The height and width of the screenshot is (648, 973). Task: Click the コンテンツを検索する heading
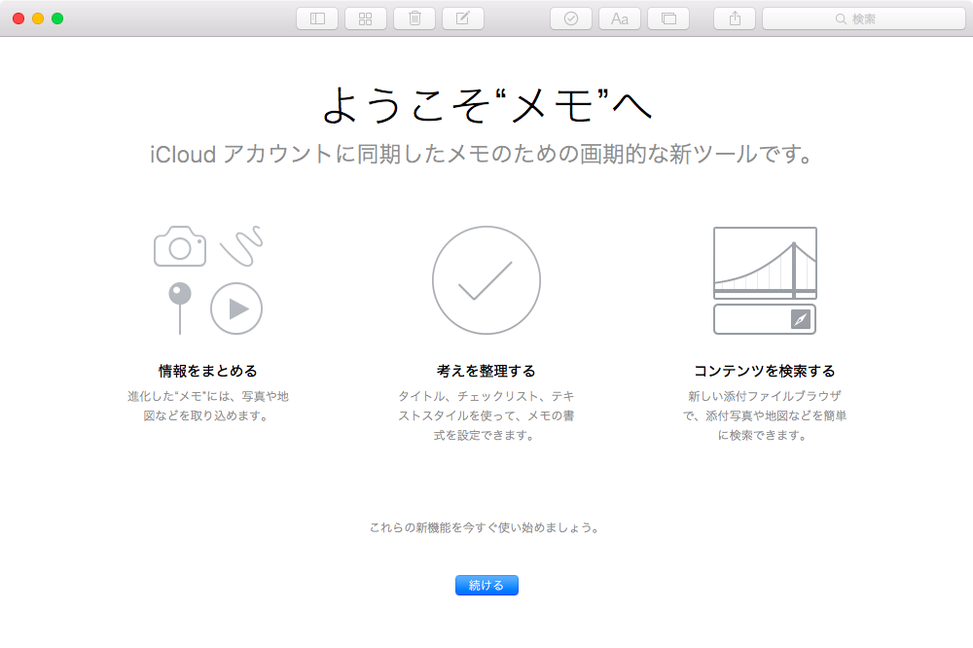[765, 371]
